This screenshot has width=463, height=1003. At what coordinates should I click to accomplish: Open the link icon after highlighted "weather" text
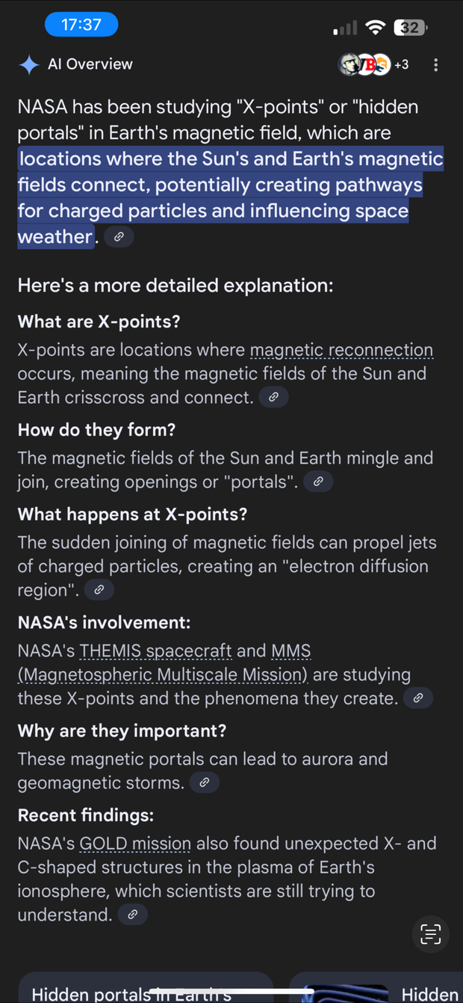point(119,237)
